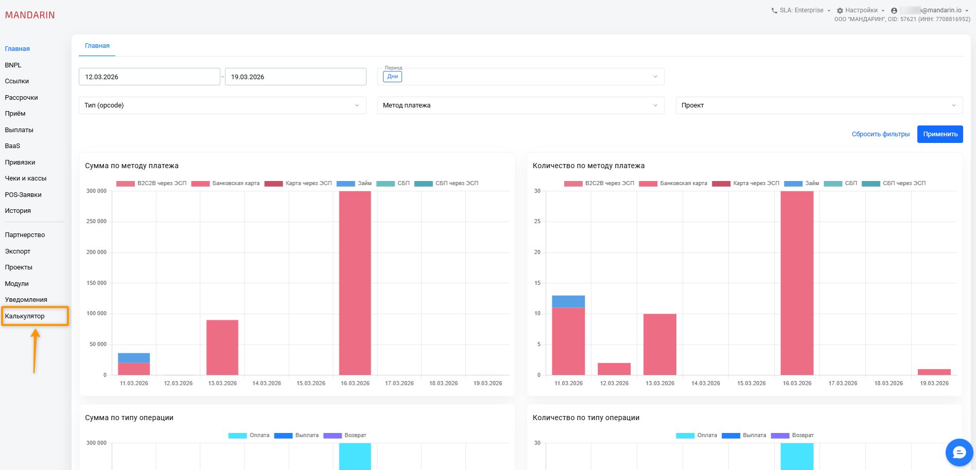Toggle Займ legend in Сумма по методу платежа
The width and height of the screenshot is (976, 470).
coord(354,184)
